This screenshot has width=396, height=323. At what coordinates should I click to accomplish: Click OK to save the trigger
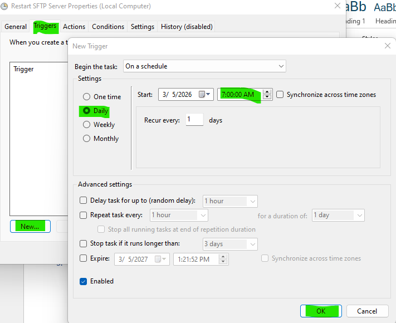click(321, 311)
